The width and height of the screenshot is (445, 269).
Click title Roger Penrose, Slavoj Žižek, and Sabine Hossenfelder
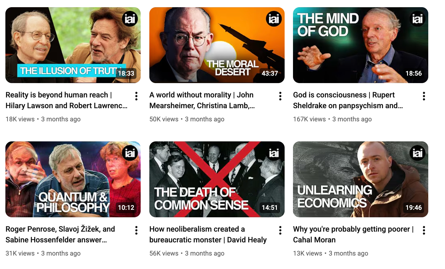60,234
